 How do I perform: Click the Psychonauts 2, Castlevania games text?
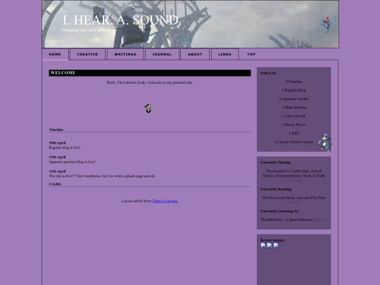click(293, 173)
